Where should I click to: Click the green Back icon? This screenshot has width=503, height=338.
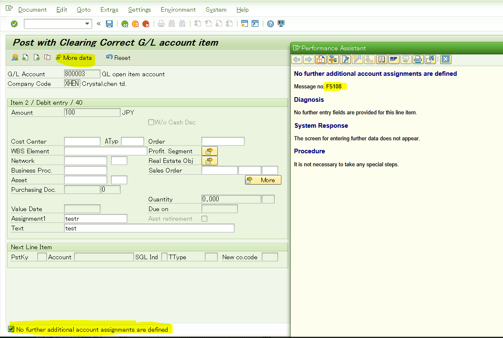pos(125,24)
